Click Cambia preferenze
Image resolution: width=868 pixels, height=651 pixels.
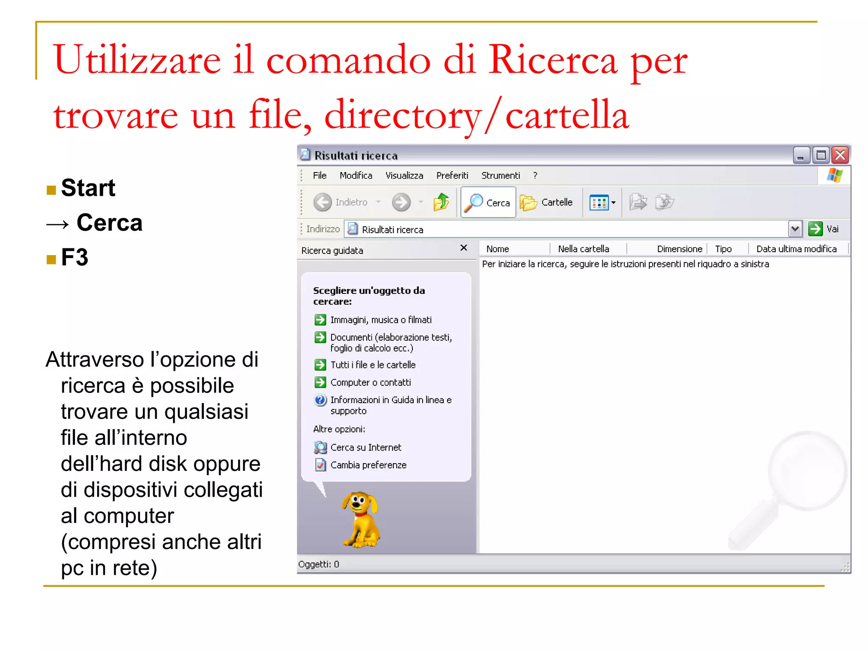pyautogui.click(x=368, y=465)
